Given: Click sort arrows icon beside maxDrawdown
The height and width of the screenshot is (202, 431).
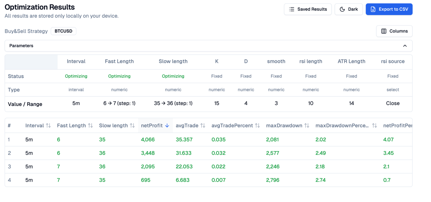Looking at the screenshot, I should point(307,125).
